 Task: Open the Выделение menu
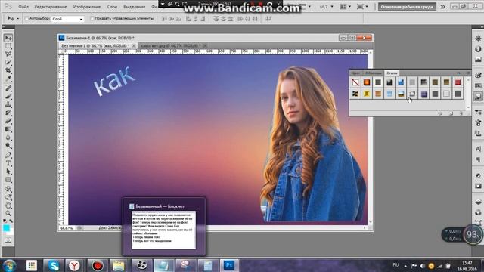[x=135, y=7]
